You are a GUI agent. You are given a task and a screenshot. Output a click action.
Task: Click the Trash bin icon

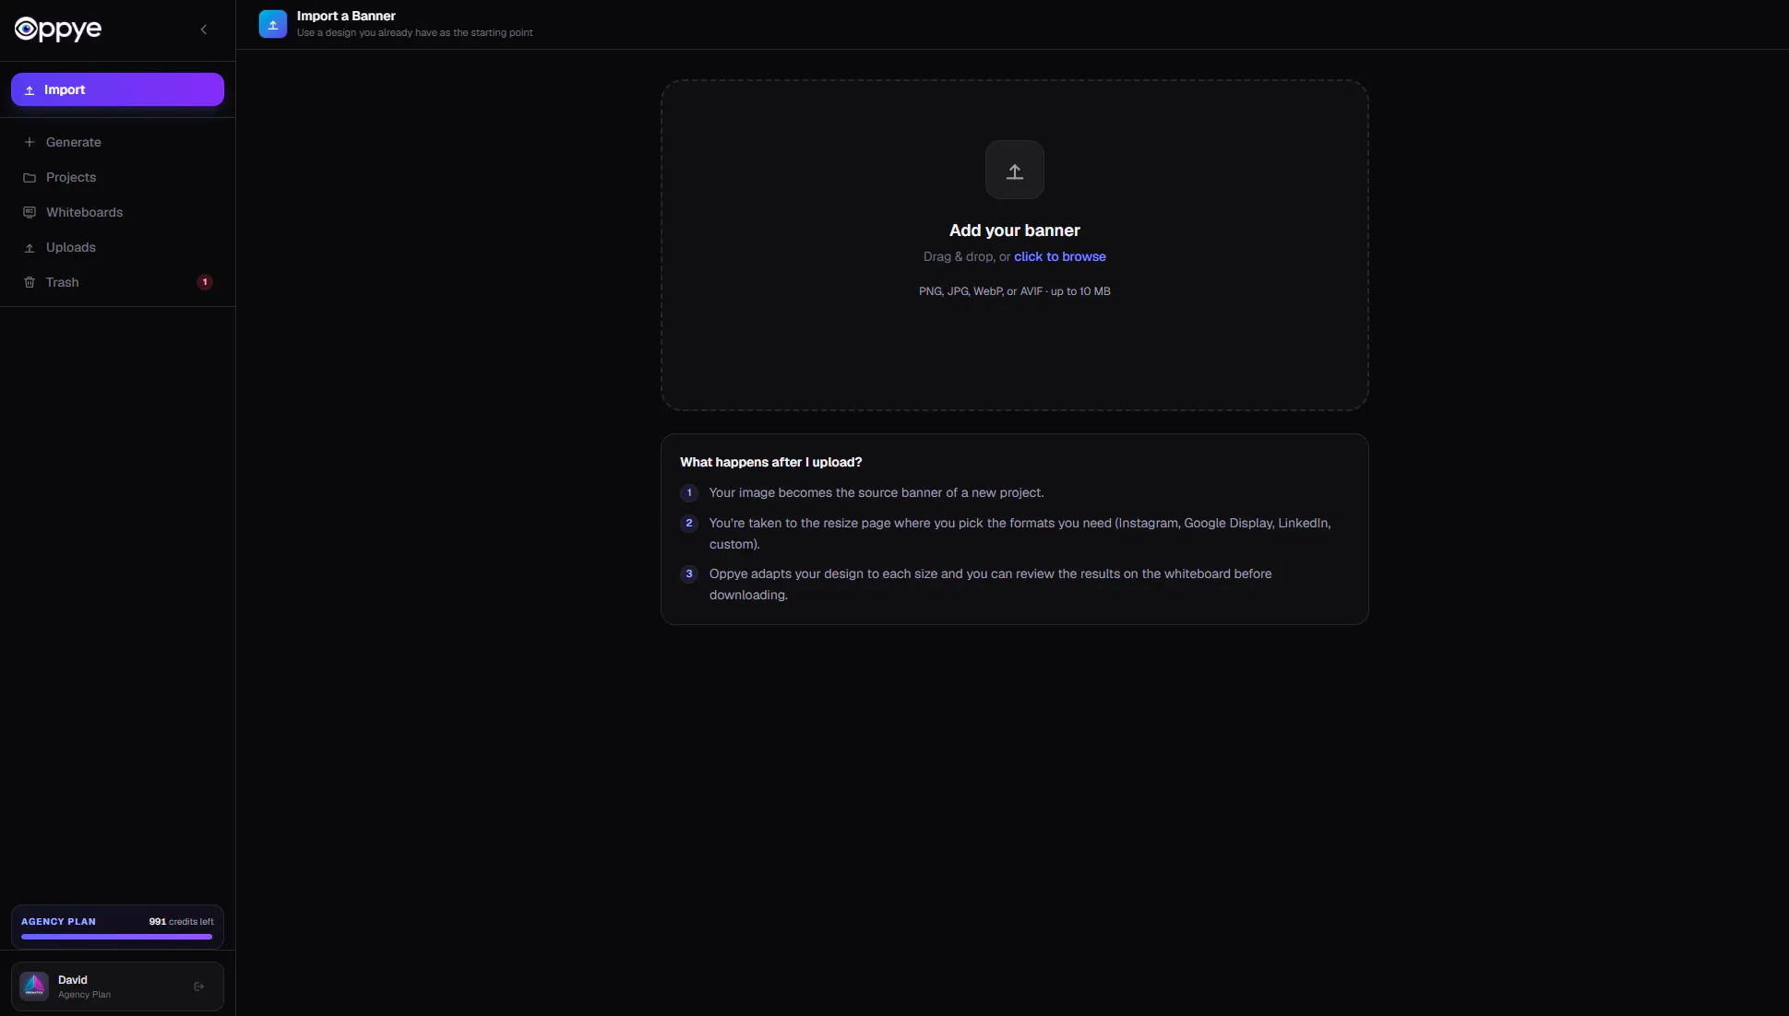pyautogui.click(x=30, y=282)
